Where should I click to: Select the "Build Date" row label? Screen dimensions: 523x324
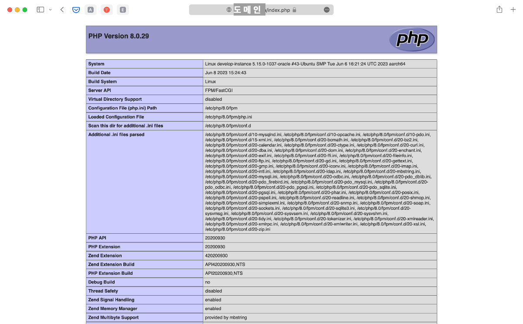(x=99, y=73)
